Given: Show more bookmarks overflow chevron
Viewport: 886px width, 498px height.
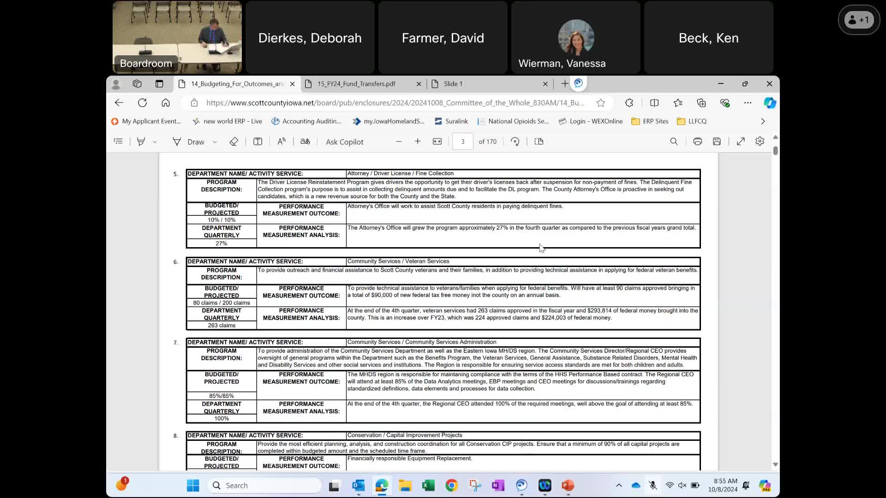Looking at the screenshot, I should point(763,121).
